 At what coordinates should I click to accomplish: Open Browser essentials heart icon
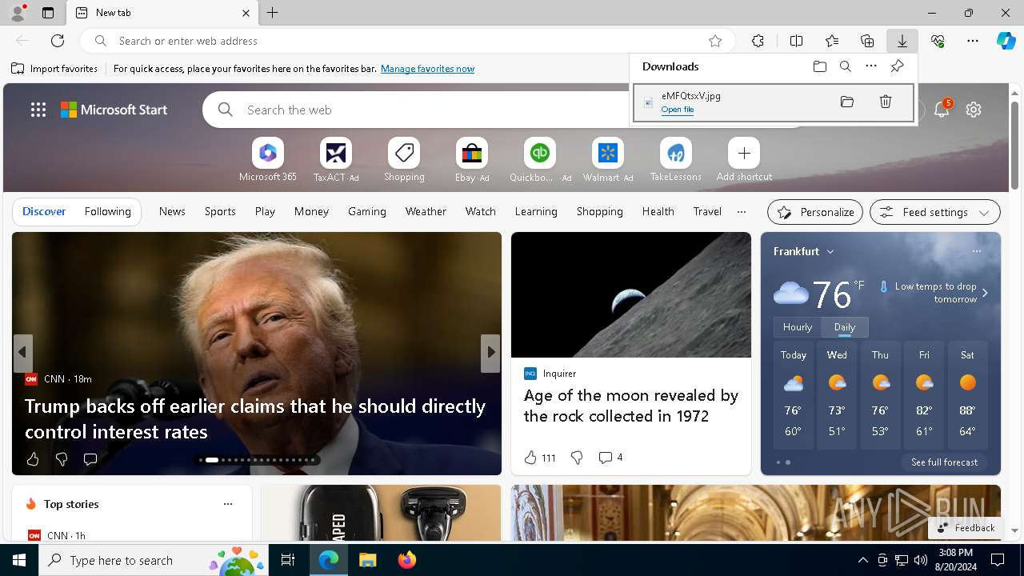tap(938, 41)
